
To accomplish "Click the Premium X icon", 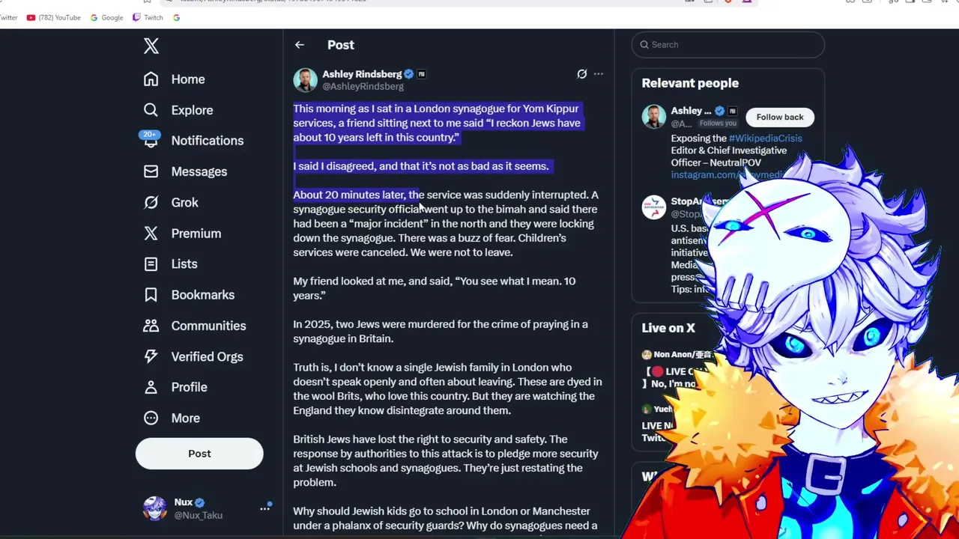I will (151, 234).
